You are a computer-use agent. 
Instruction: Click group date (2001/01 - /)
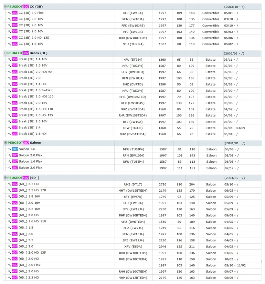[x=235, y=143]
